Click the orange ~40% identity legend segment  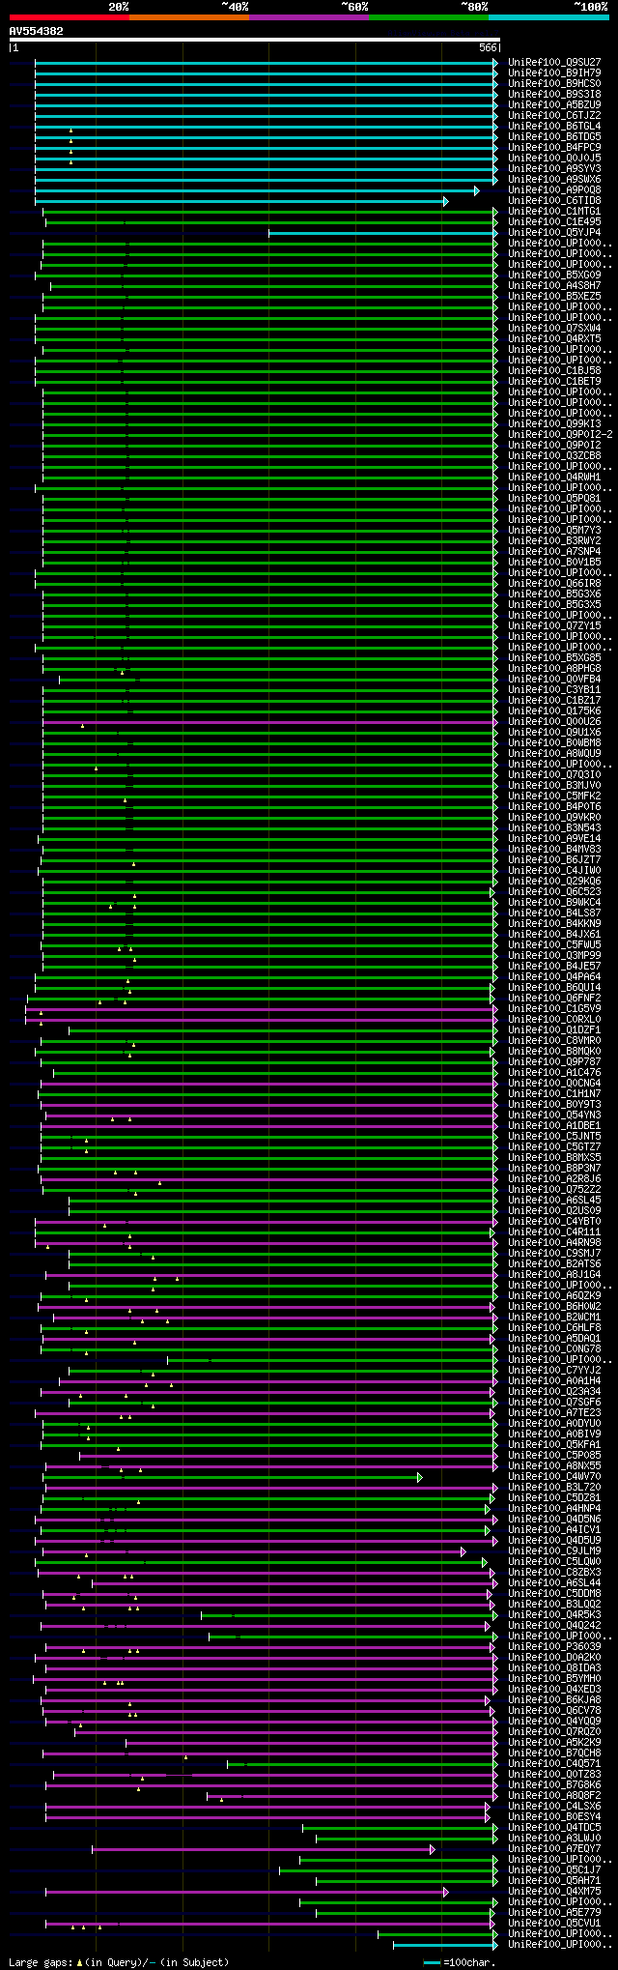(188, 17)
